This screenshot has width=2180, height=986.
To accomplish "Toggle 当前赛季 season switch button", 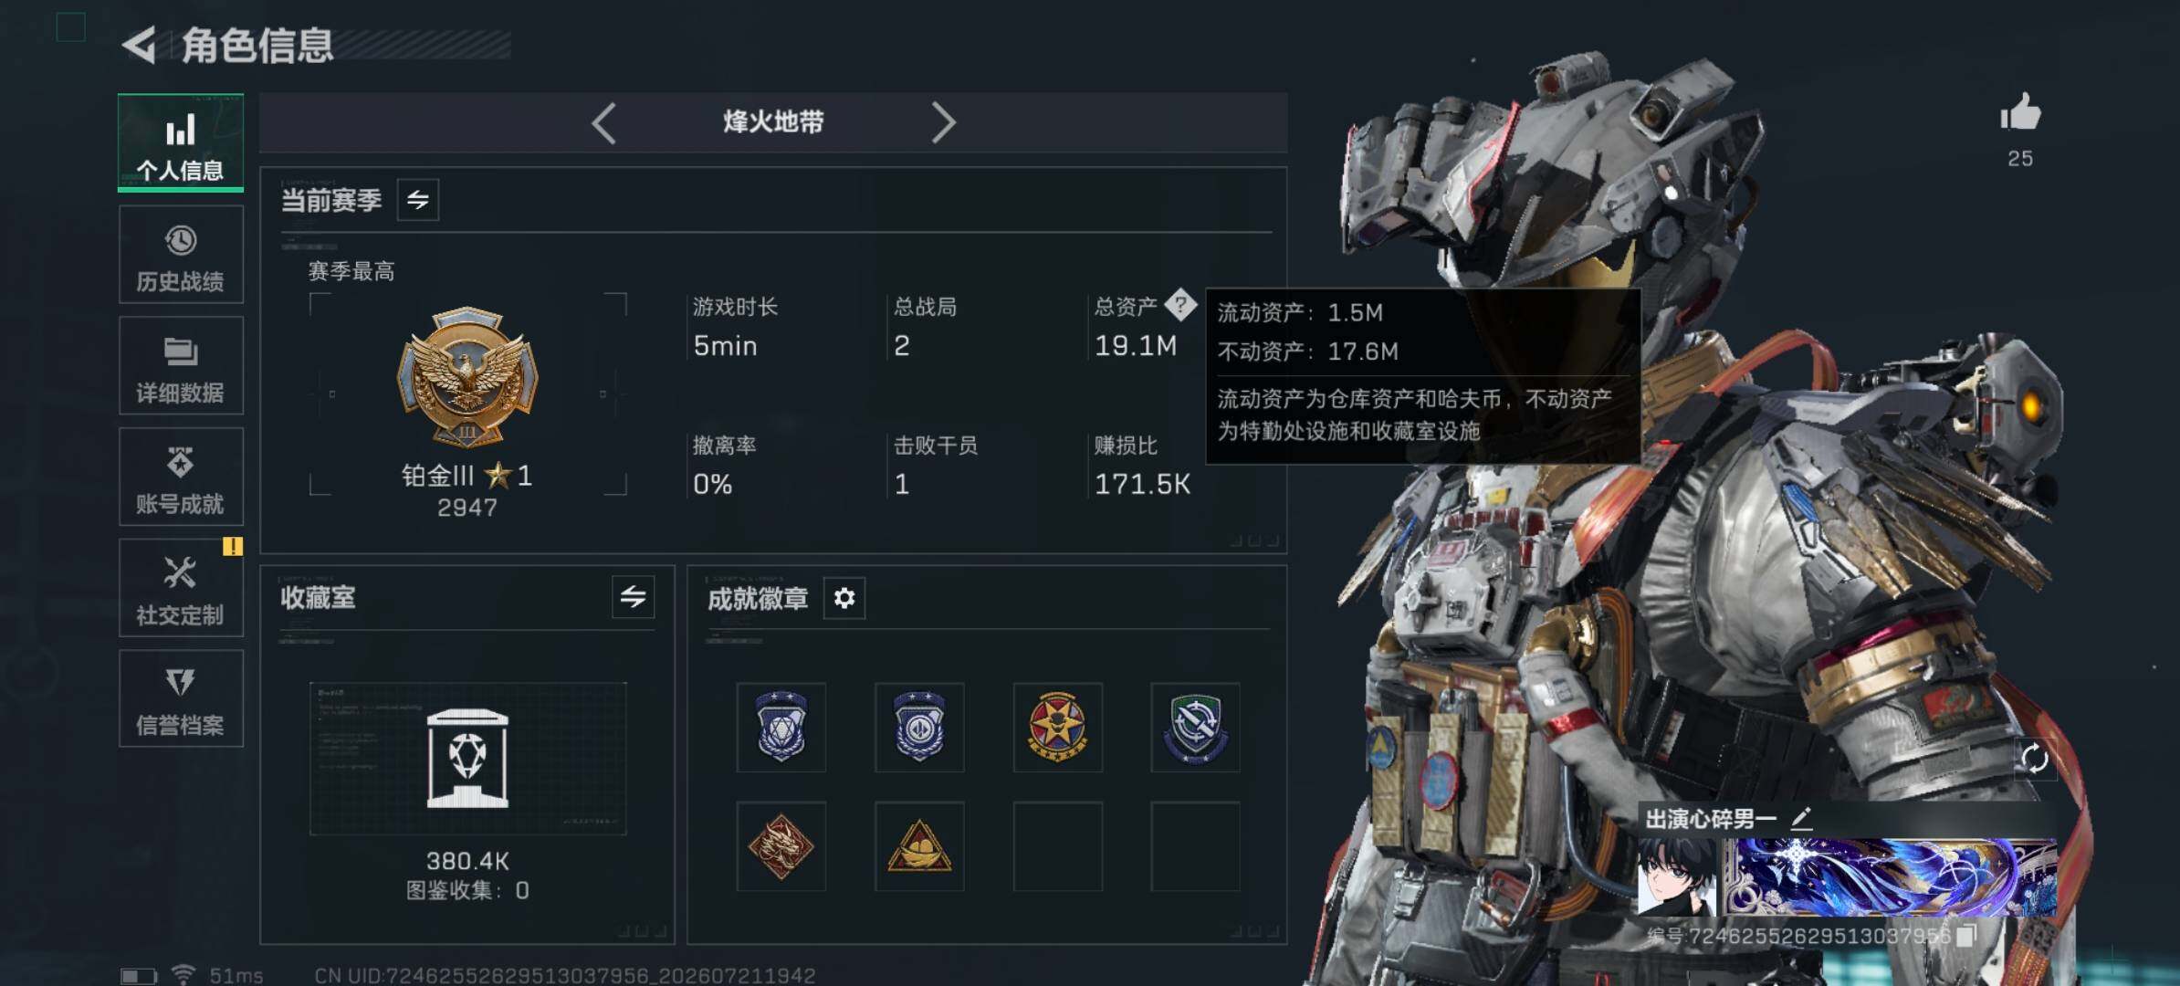I will [x=418, y=200].
